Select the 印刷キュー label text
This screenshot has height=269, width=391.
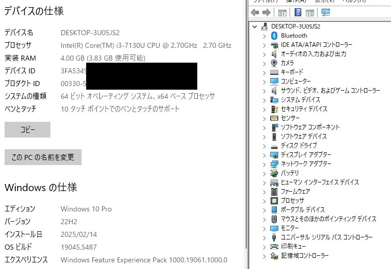tap(293, 246)
